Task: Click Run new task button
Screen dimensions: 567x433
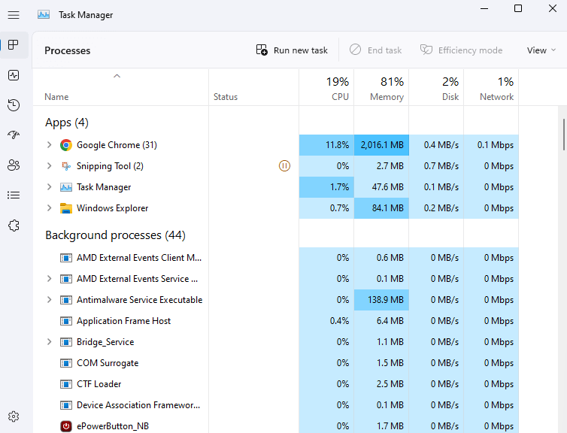Action: (x=292, y=50)
